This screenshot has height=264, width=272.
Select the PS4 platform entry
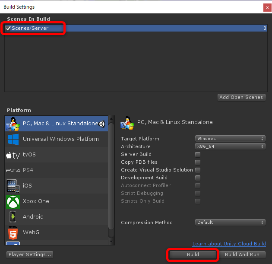[x=56, y=170]
